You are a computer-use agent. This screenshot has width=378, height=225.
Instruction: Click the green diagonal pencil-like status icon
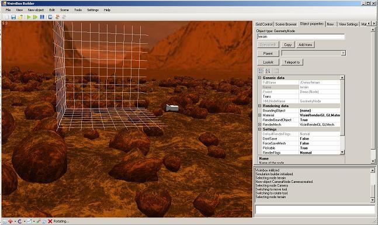(x=39, y=221)
